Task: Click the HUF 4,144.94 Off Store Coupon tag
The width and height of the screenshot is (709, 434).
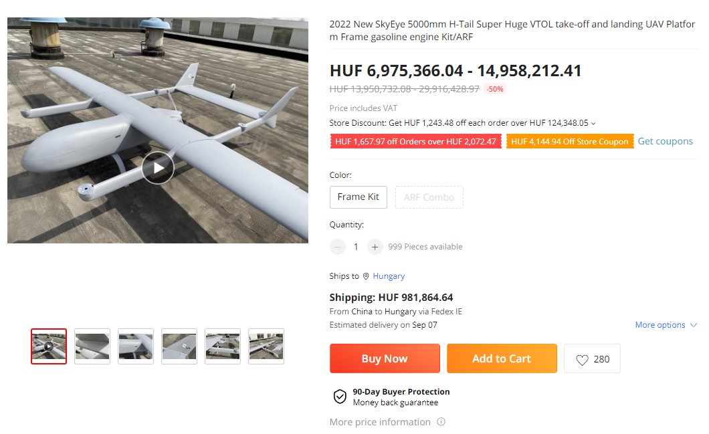Action: pyautogui.click(x=570, y=142)
